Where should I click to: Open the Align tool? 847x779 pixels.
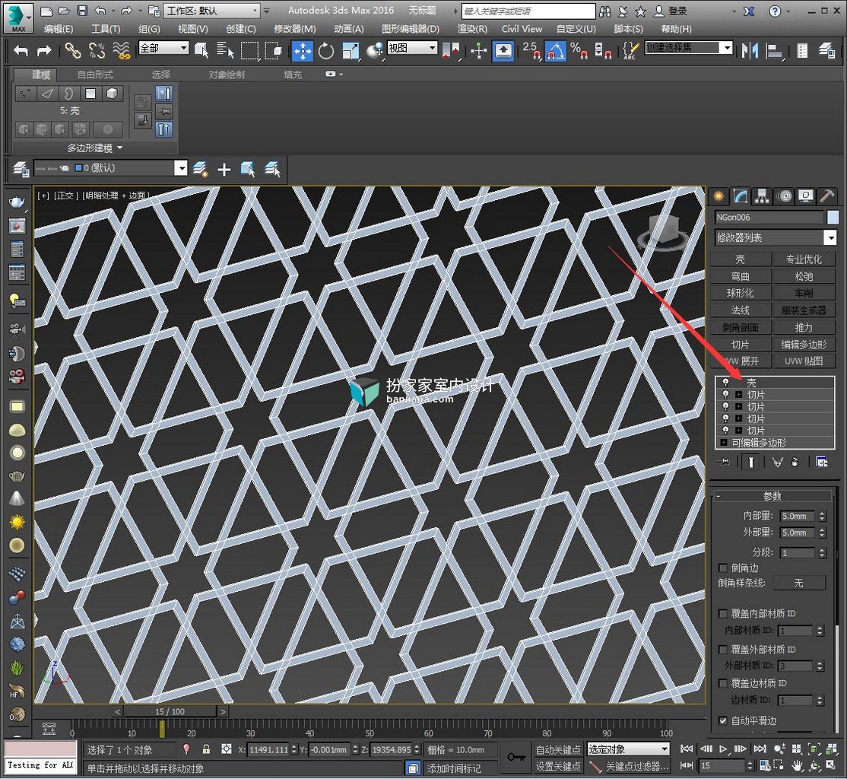tap(776, 52)
